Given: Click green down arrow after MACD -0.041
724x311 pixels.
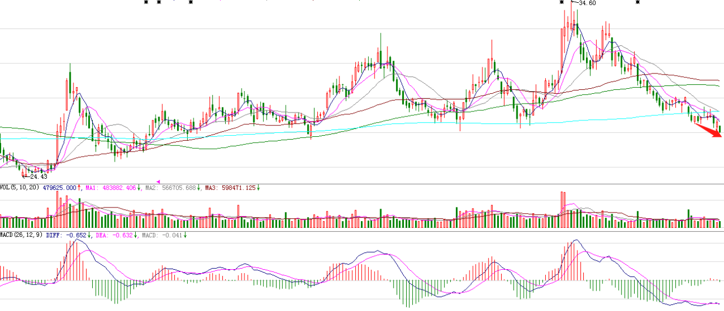Looking at the screenshot, I should [185, 235].
